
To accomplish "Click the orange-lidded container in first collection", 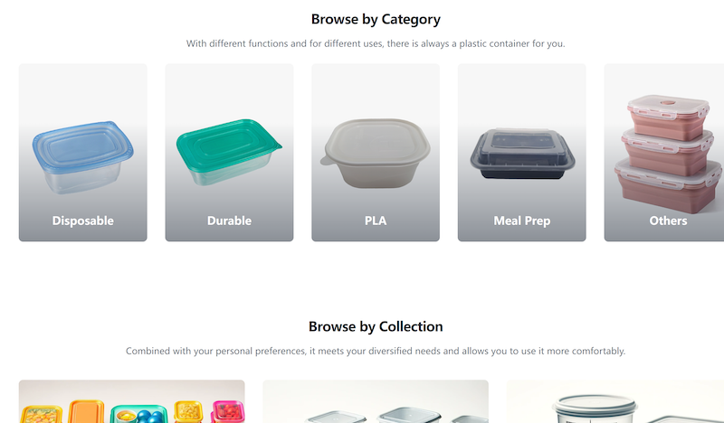I will coord(85,412).
